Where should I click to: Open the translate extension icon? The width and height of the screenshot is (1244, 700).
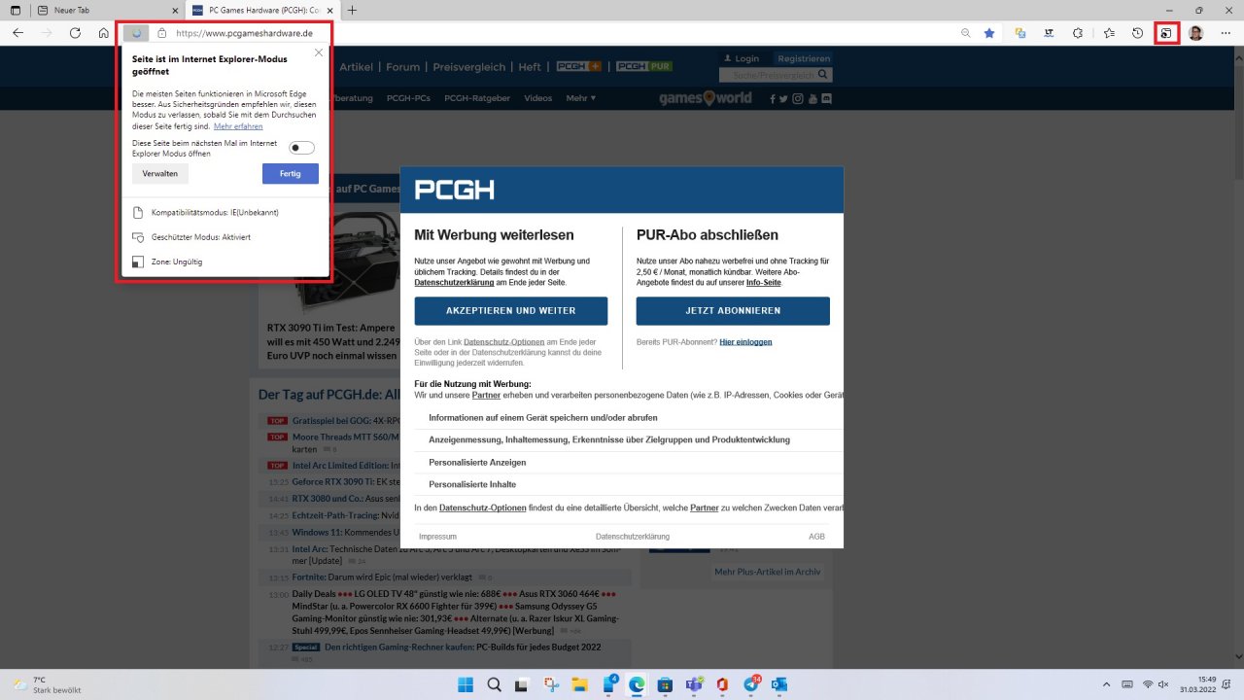[1019, 33]
